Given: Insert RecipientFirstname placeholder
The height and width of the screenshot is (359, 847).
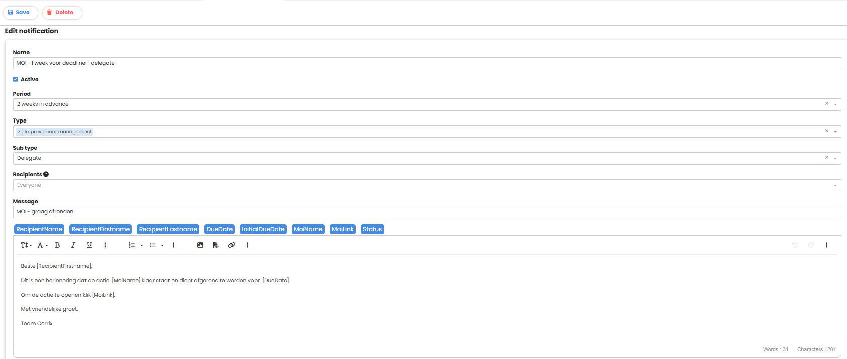Looking at the screenshot, I should 101,229.
